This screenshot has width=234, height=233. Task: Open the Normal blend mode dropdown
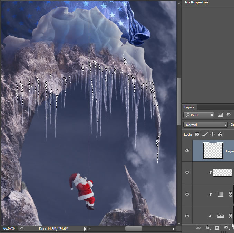[x=205, y=125]
